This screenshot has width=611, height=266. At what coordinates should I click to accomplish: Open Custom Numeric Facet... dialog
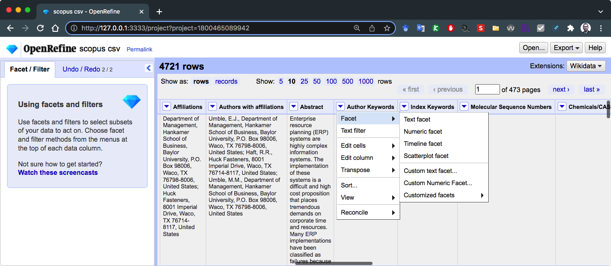[x=444, y=183]
